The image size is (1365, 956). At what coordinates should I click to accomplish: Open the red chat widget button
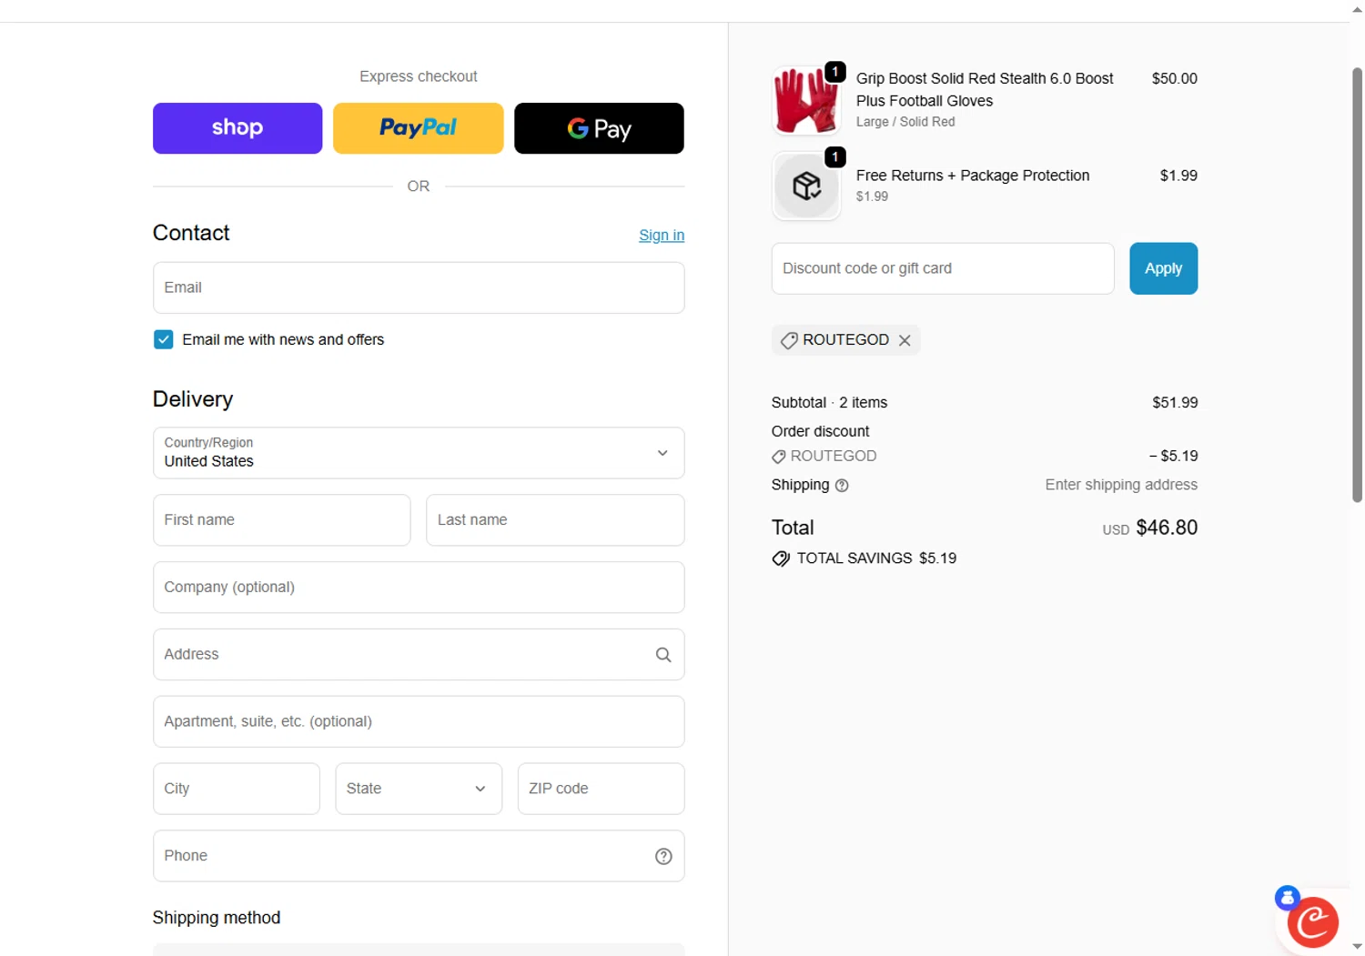click(1312, 922)
